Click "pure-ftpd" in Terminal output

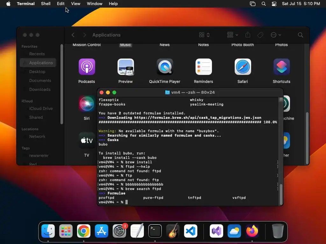153,198
